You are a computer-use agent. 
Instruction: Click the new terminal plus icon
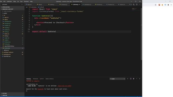coord(128,79)
